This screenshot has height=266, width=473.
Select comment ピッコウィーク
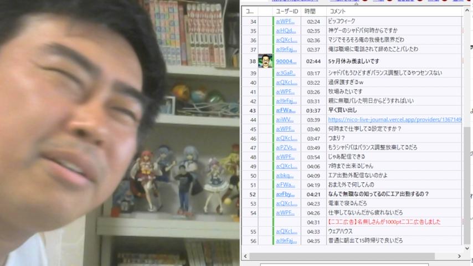point(342,21)
